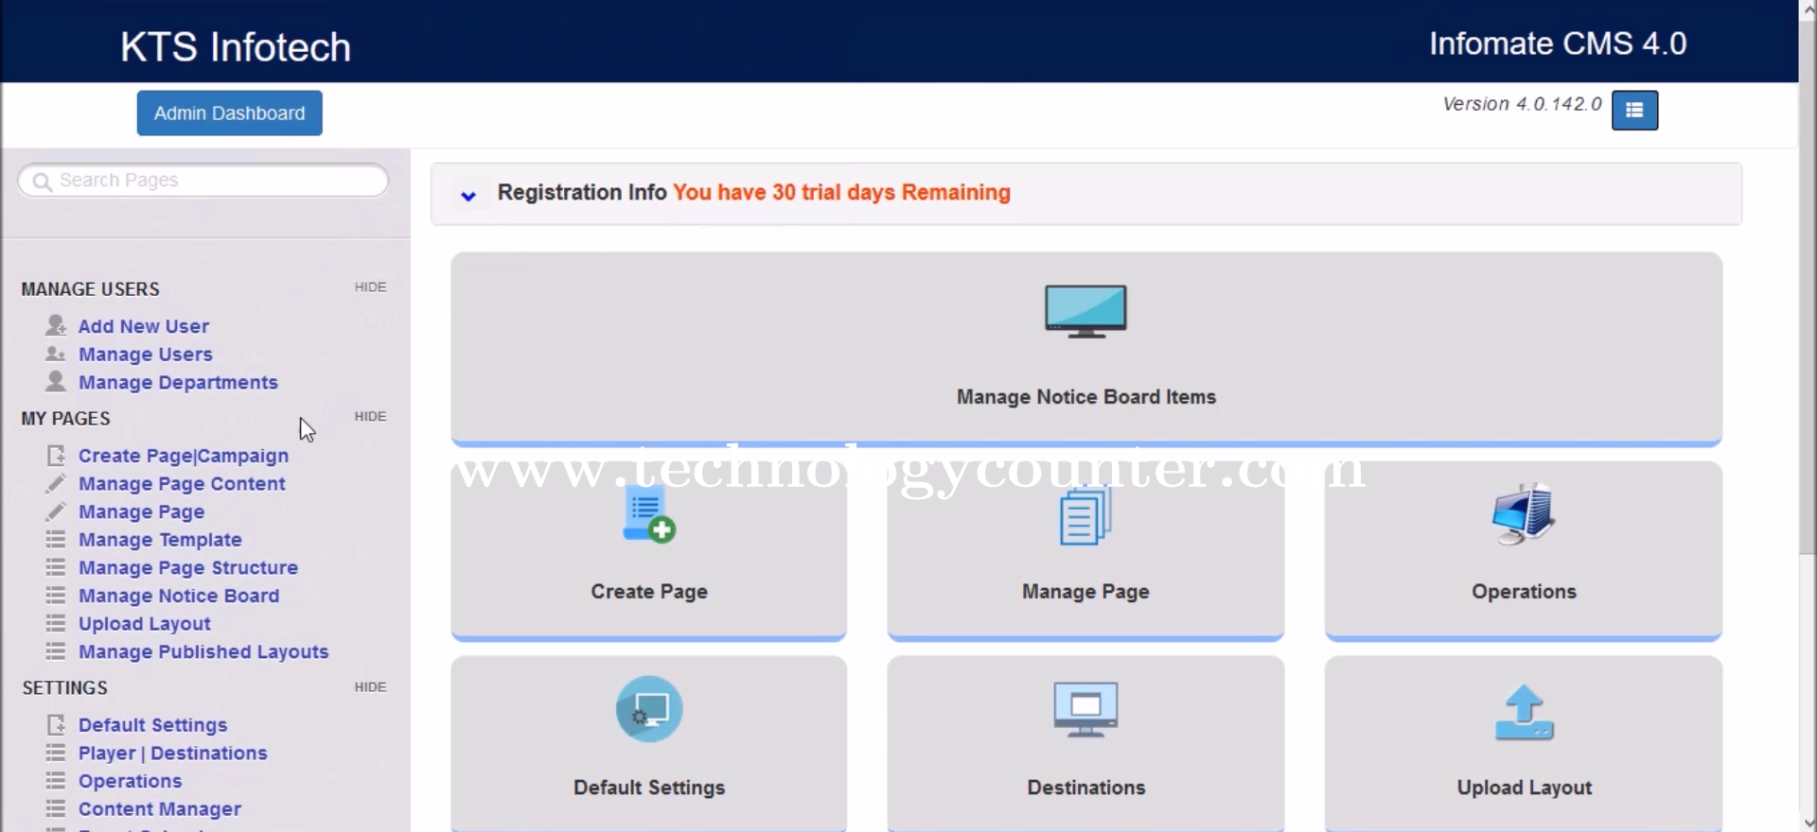Screen dimensions: 1817x832
Task: Click the list icon beside sidebar Upload Layout
Action: pyautogui.click(x=56, y=623)
